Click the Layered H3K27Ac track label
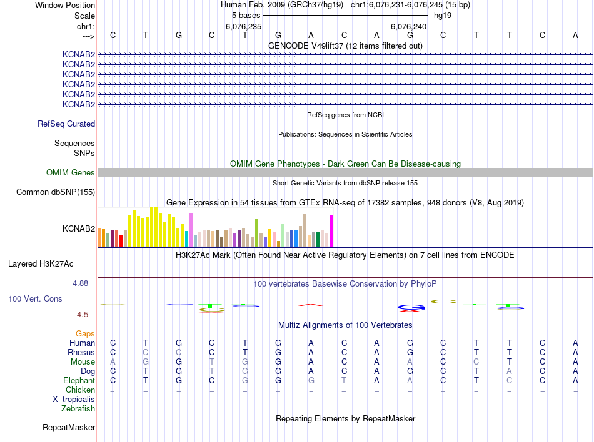This screenshot has height=442, width=594. point(41,264)
